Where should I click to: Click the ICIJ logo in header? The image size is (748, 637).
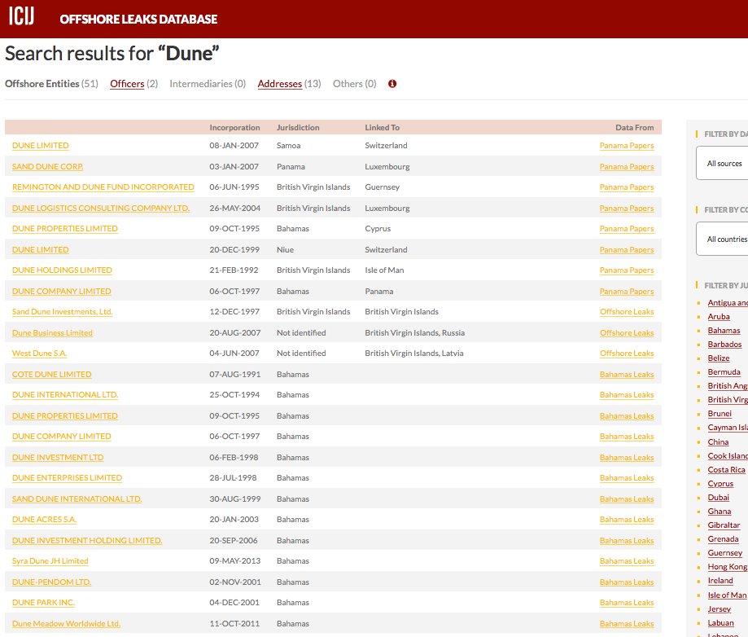tap(21, 16)
